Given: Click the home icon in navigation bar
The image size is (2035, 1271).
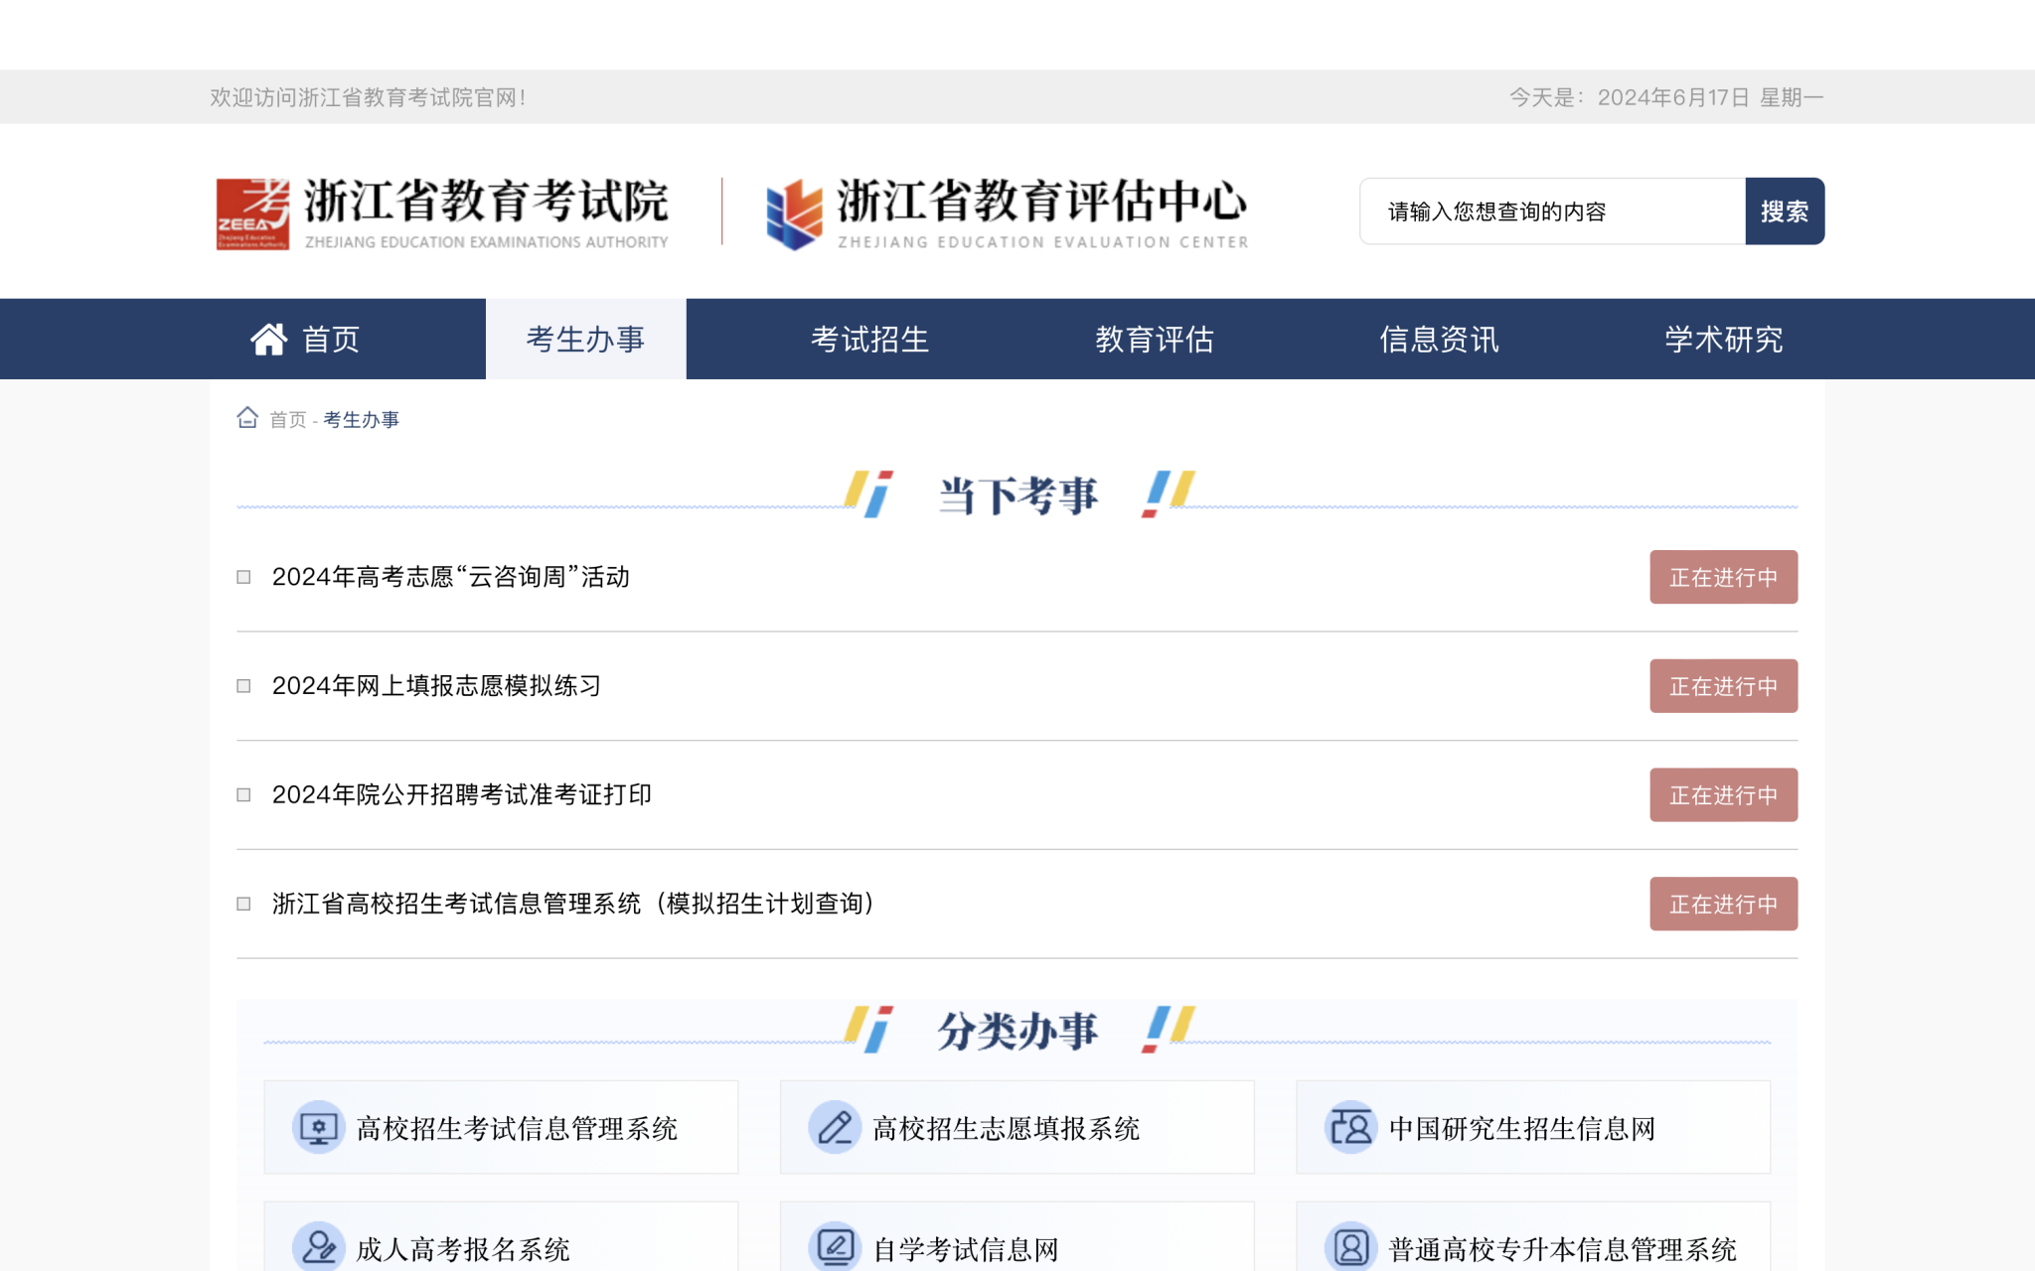Looking at the screenshot, I should point(268,340).
